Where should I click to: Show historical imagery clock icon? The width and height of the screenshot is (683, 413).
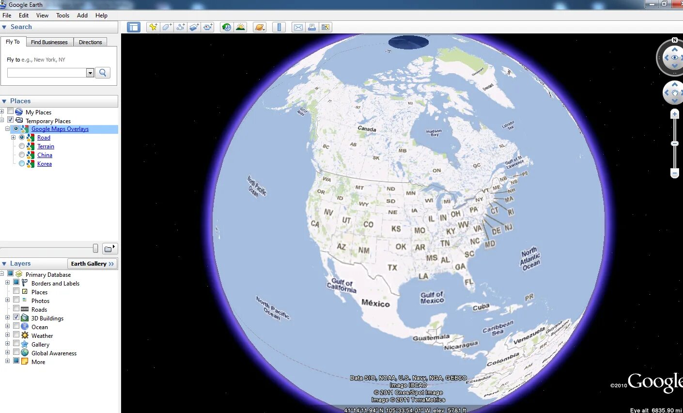click(226, 27)
